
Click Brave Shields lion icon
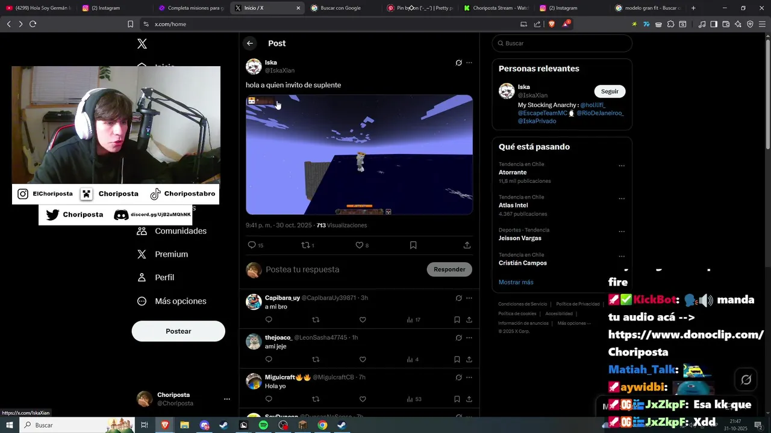point(552,24)
